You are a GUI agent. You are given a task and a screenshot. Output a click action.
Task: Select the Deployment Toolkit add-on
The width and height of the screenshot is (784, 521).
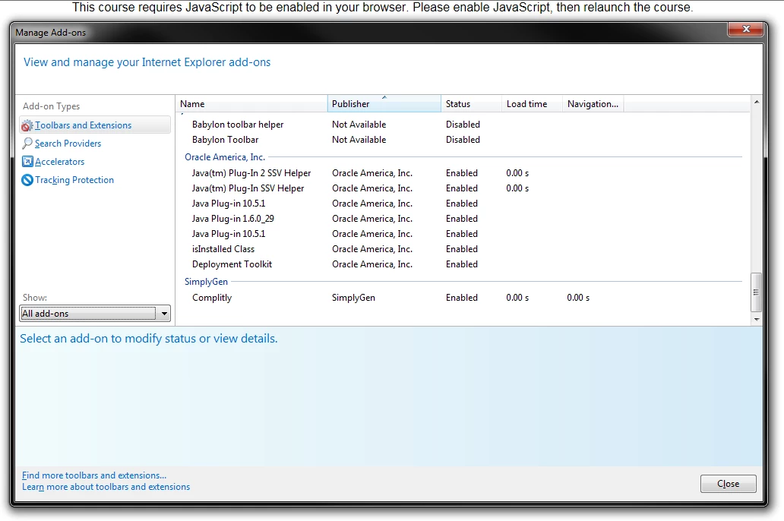tap(463, 264)
